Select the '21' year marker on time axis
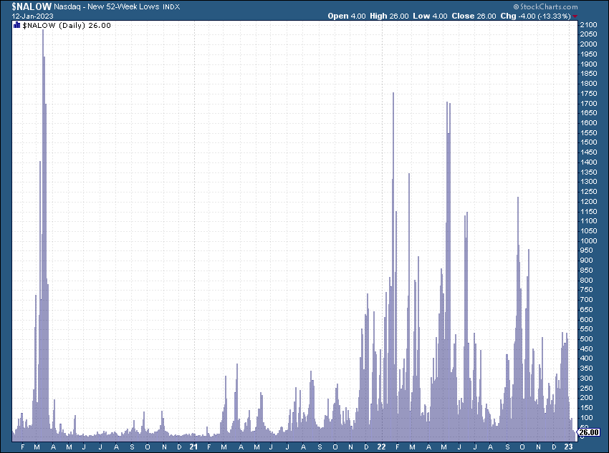 [193, 447]
